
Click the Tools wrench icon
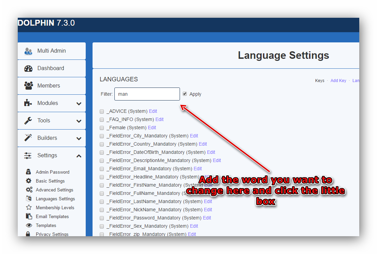point(28,121)
